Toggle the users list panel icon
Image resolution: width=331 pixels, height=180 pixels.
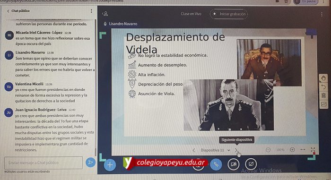[105, 14]
